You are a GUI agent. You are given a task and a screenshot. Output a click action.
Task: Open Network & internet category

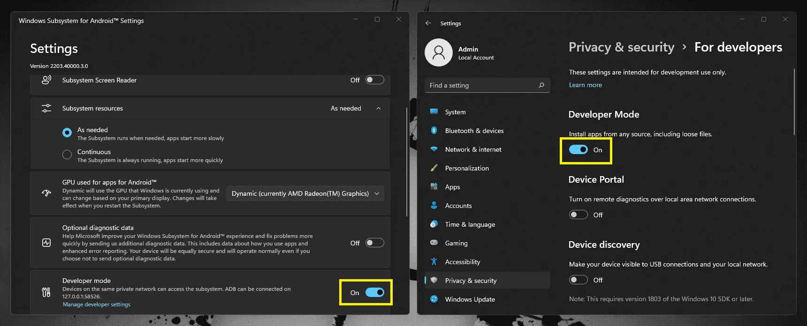[487, 149]
